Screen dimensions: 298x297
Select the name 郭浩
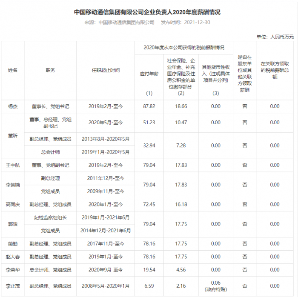pyautogui.click(x=13, y=224)
